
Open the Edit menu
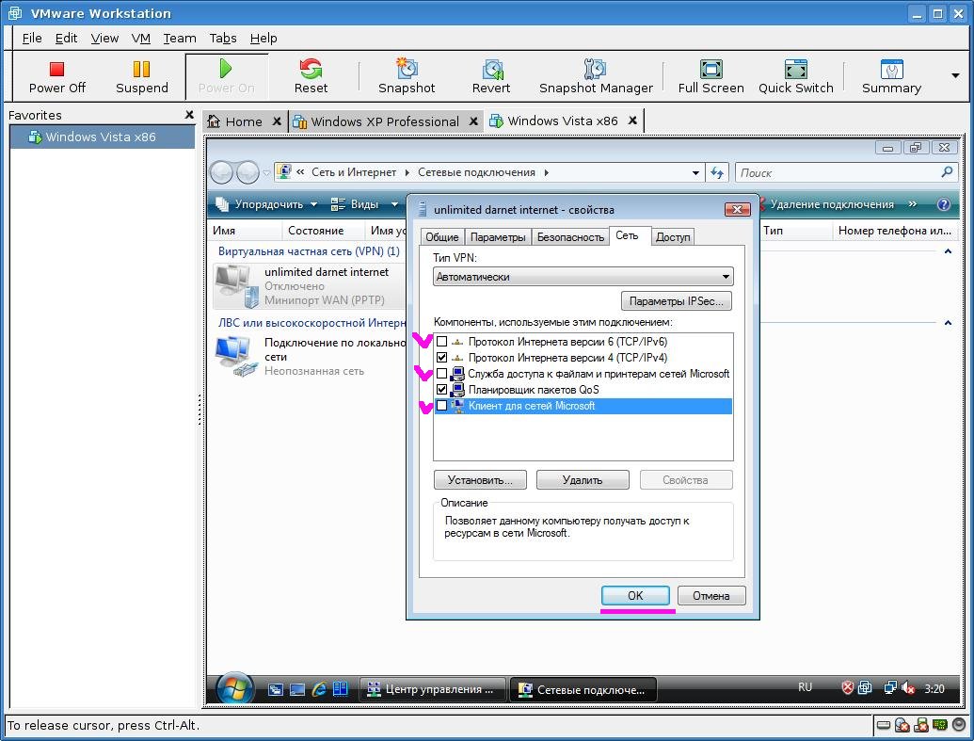click(66, 38)
